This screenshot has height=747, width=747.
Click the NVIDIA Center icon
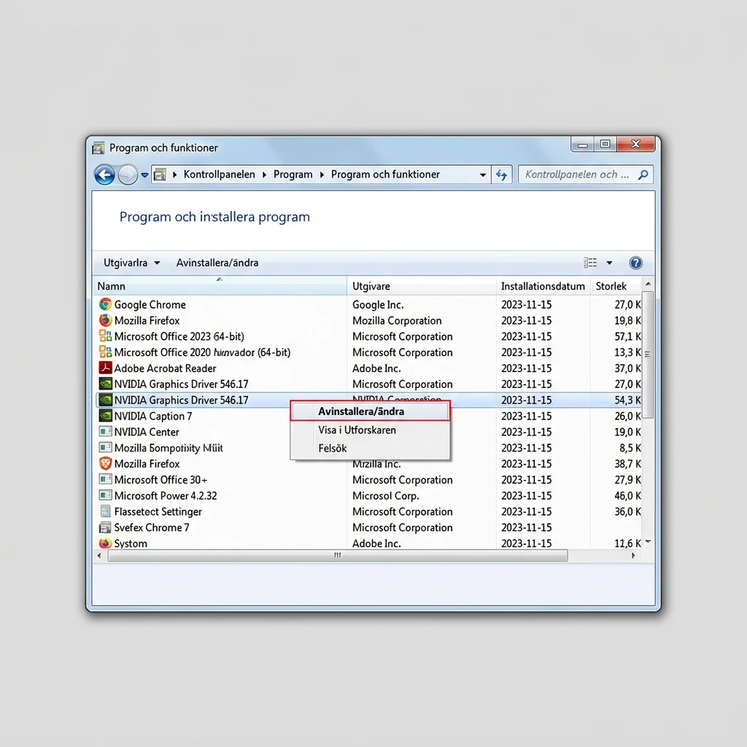tap(105, 432)
